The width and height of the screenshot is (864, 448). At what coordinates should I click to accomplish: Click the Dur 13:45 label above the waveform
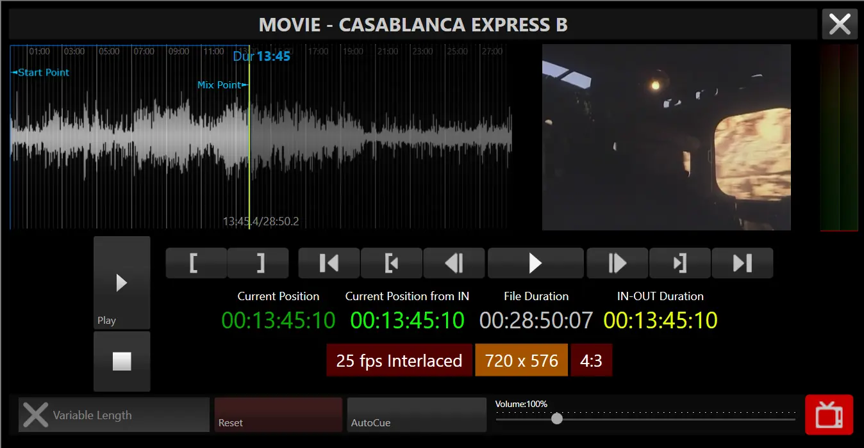click(262, 56)
